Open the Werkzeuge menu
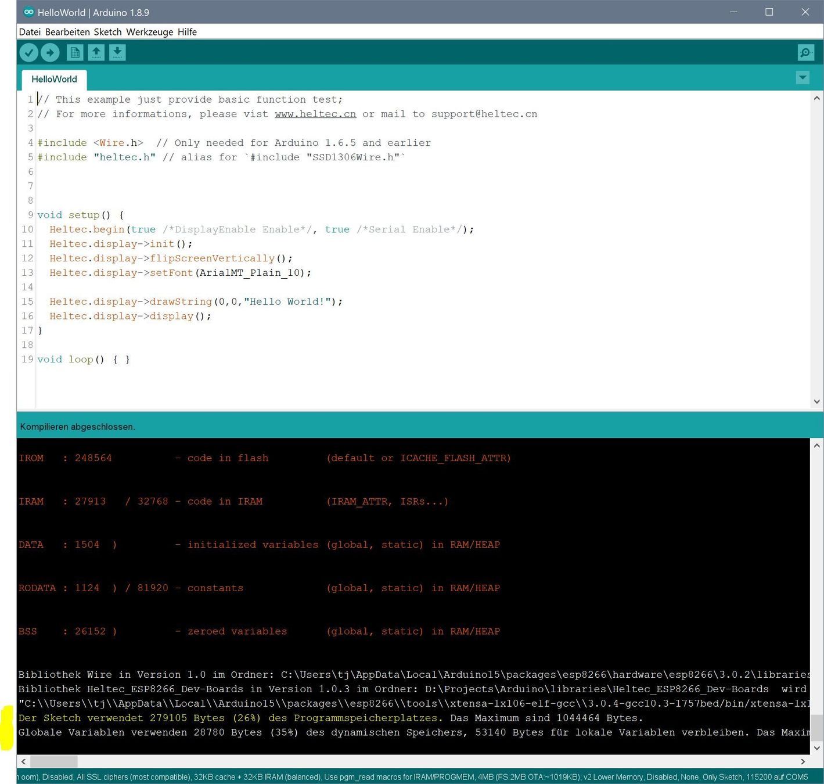Viewport: 824px width, 784px height. (x=149, y=32)
